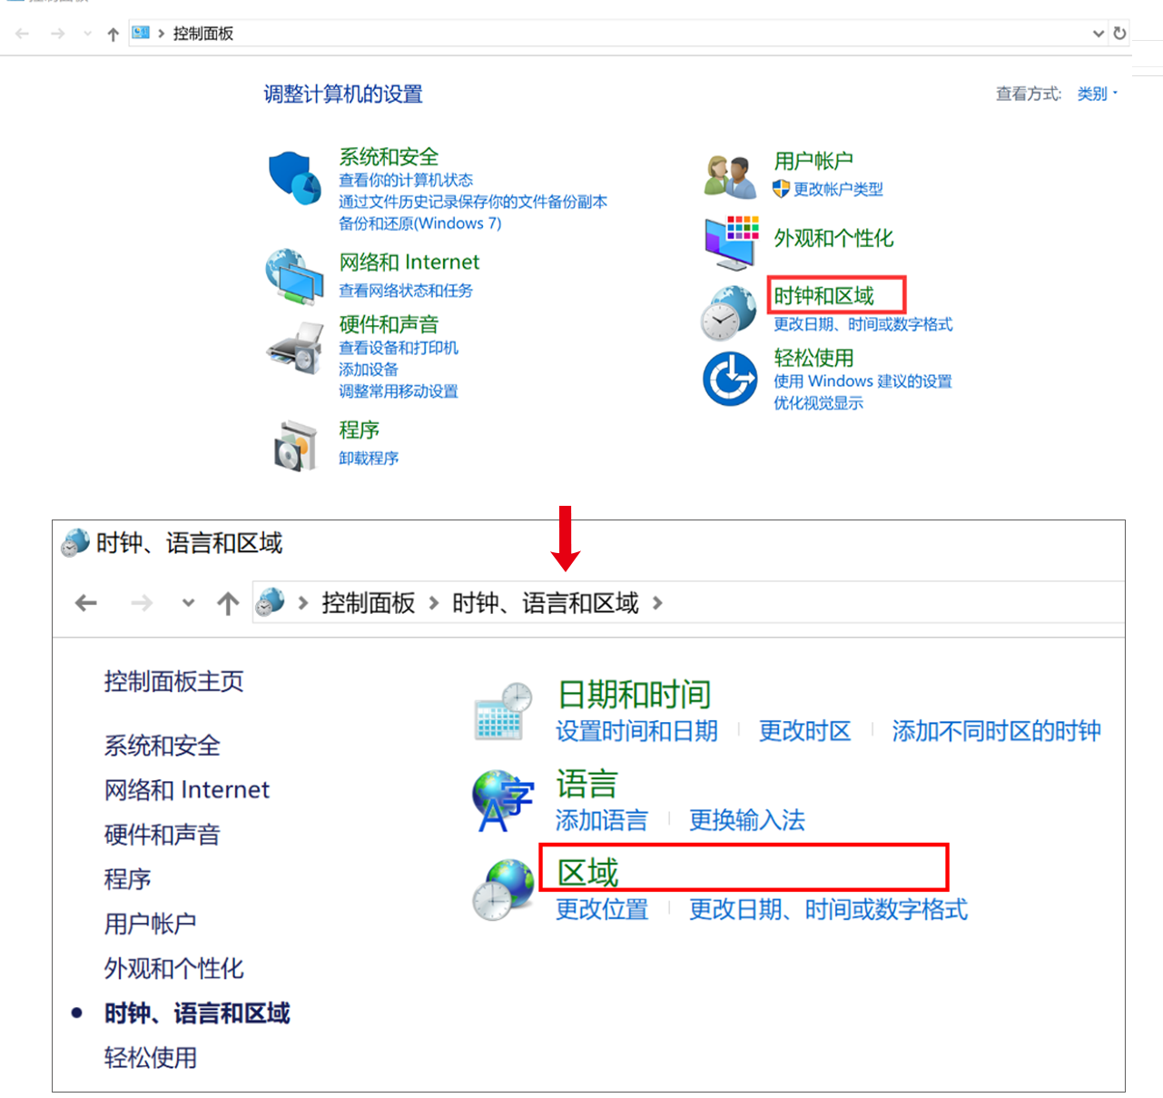
Task: Open the 日期和时间 calendar clock icon
Action: pyautogui.click(x=503, y=711)
